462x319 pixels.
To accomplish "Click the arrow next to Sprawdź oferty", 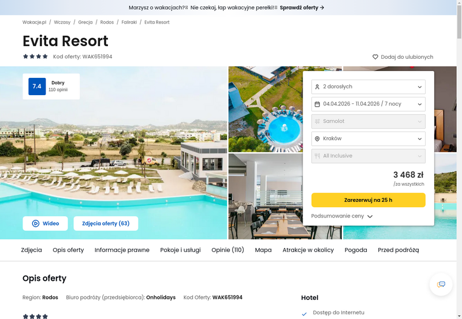I will (322, 7).
